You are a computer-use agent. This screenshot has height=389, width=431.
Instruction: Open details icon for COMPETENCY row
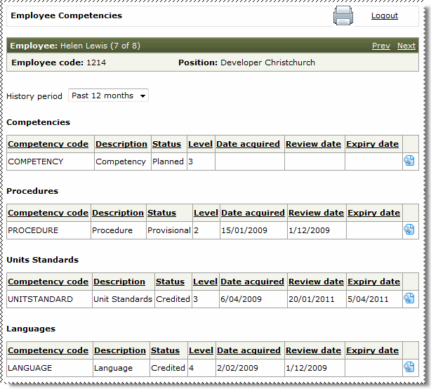(409, 161)
